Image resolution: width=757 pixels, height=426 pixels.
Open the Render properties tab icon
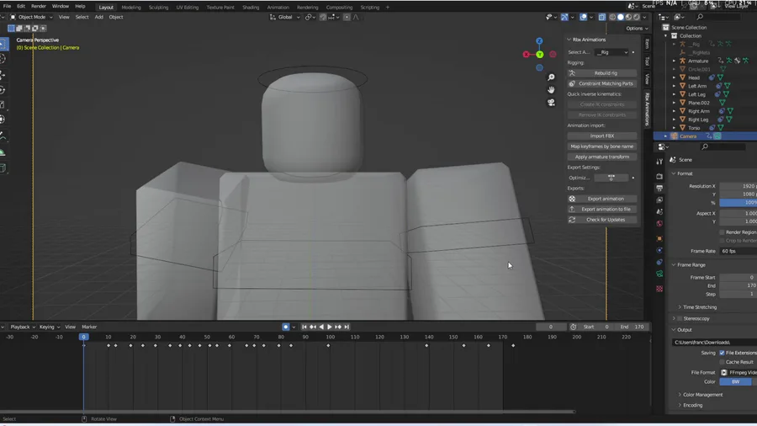tap(659, 176)
